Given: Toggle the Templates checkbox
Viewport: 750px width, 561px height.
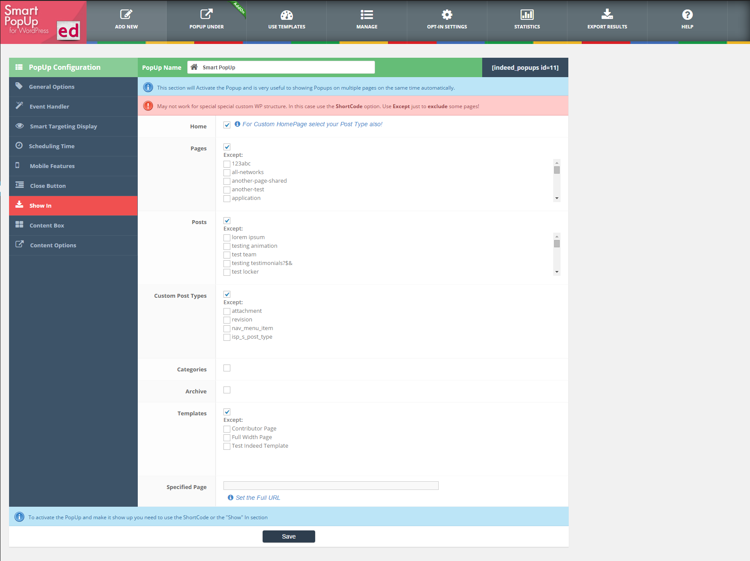Looking at the screenshot, I should (x=227, y=412).
